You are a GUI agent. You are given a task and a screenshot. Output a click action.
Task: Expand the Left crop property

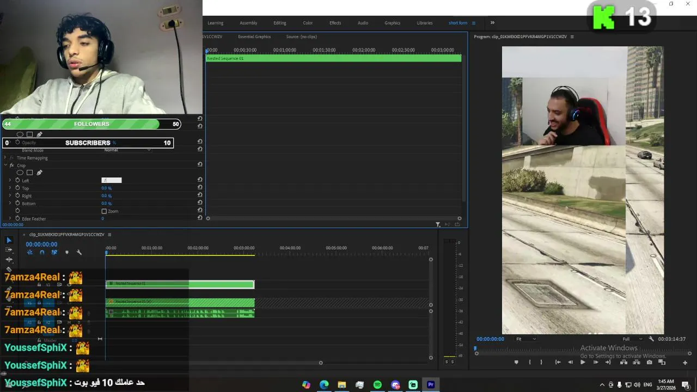(x=10, y=180)
